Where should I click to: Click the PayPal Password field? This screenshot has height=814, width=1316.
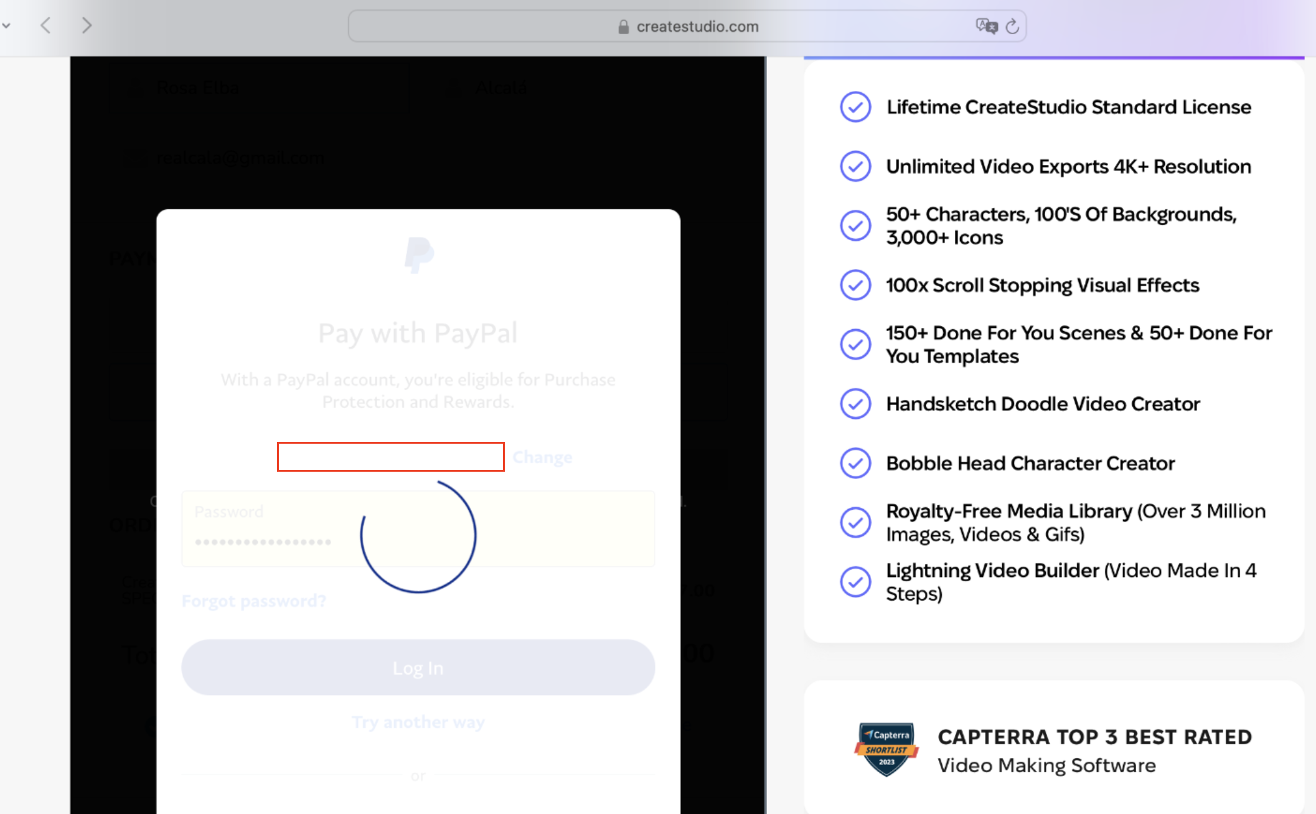point(418,528)
